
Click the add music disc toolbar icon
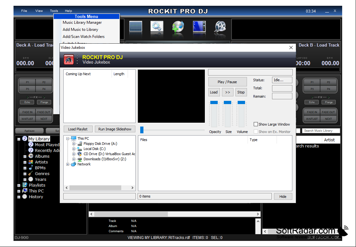(178, 26)
